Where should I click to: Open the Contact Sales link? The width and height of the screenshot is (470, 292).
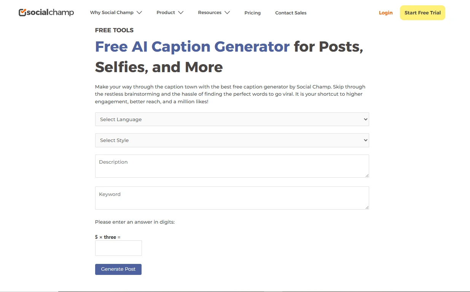pos(291,13)
